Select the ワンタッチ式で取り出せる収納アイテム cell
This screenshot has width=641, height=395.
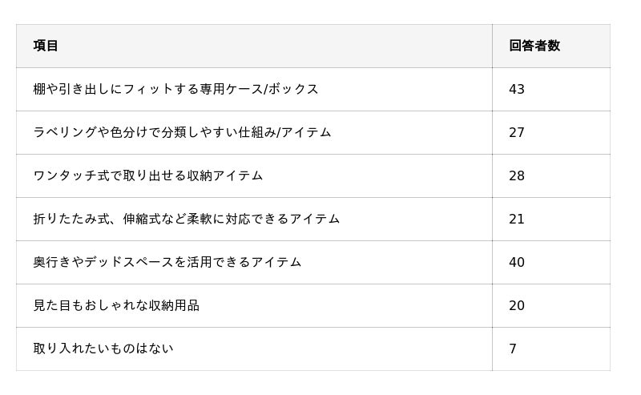pos(147,175)
